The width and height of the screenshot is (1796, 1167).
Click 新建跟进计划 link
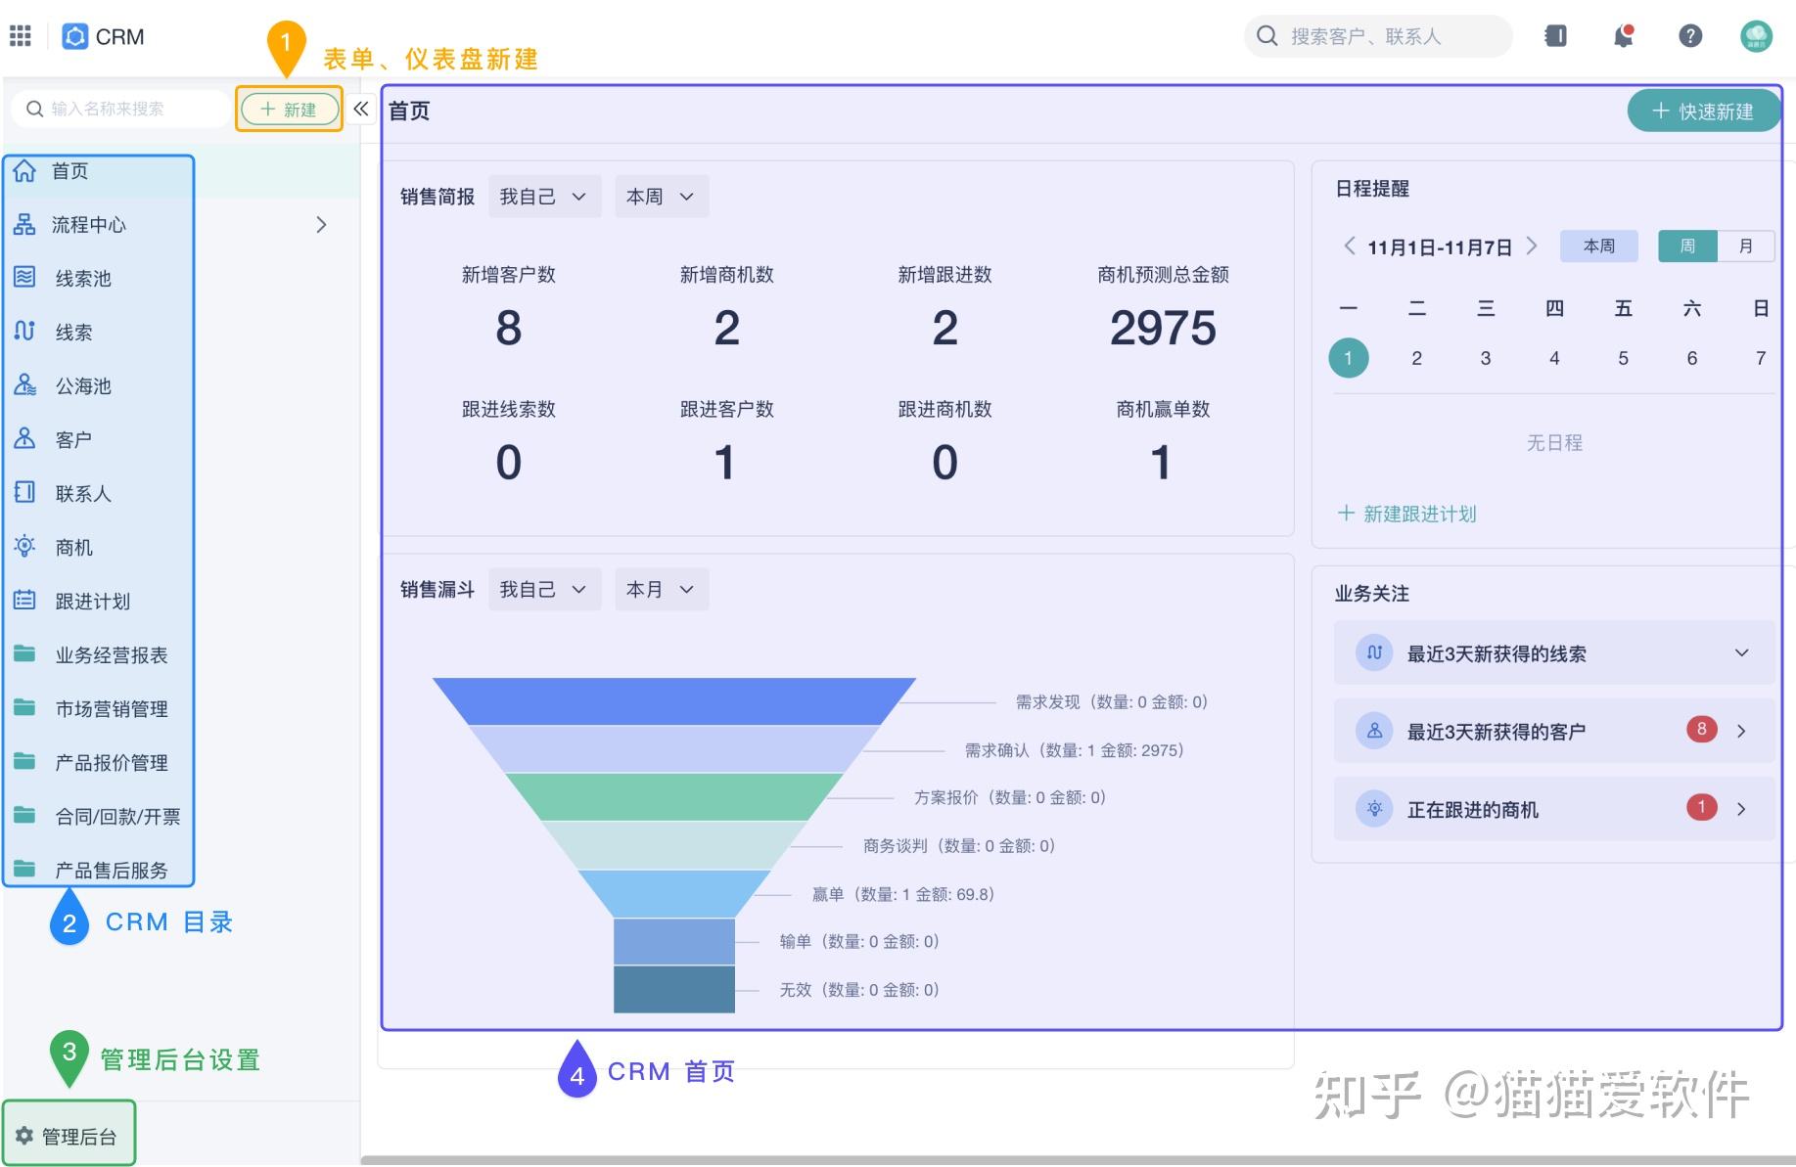tap(1406, 514)
